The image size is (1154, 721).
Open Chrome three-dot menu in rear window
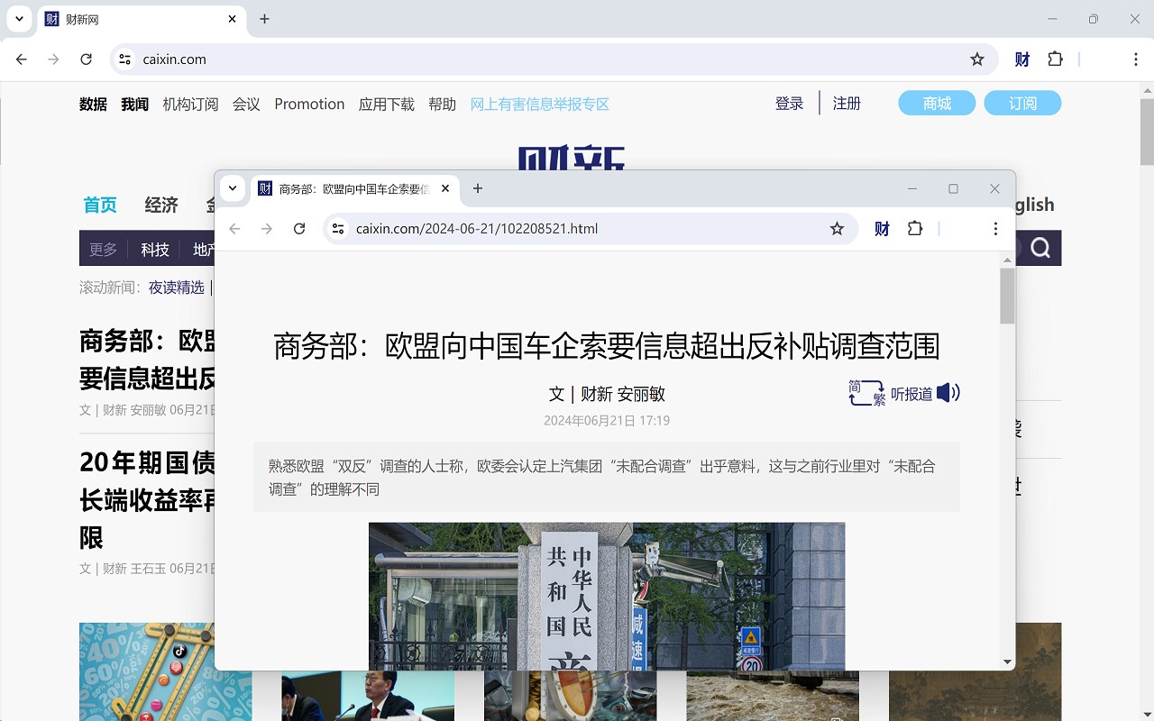(1136, 59)
